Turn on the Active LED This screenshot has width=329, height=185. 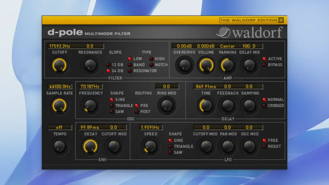[x=265, y=59]
